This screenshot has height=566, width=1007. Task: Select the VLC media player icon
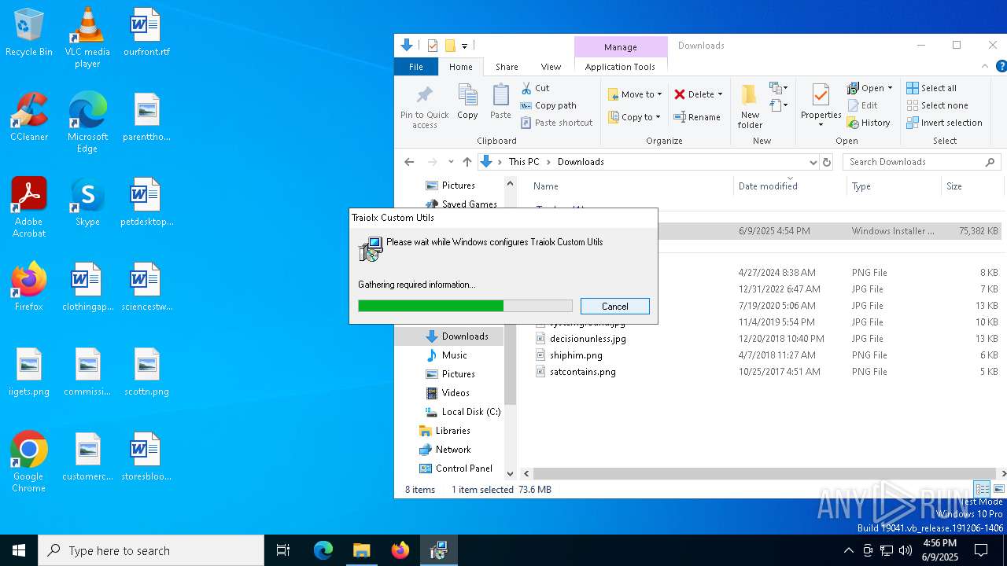[x=87, y=38]
